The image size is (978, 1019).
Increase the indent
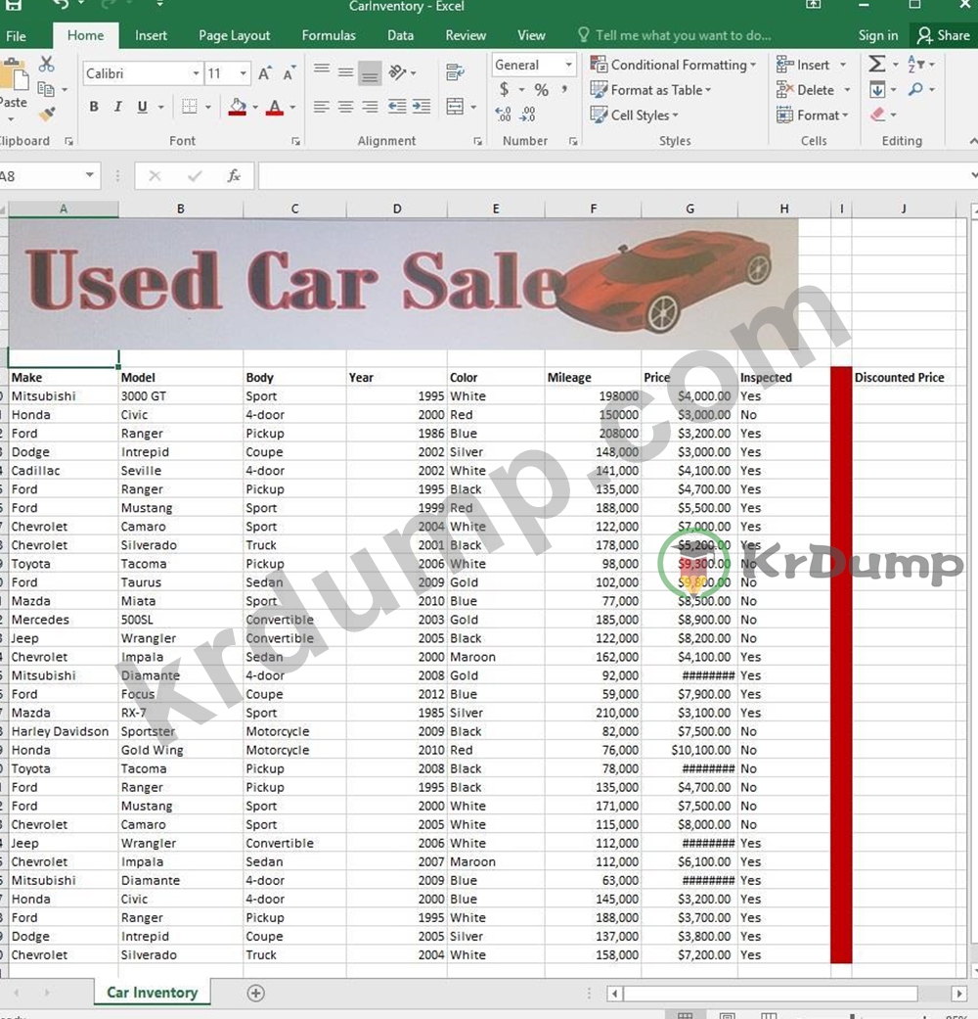coord(422,107)
